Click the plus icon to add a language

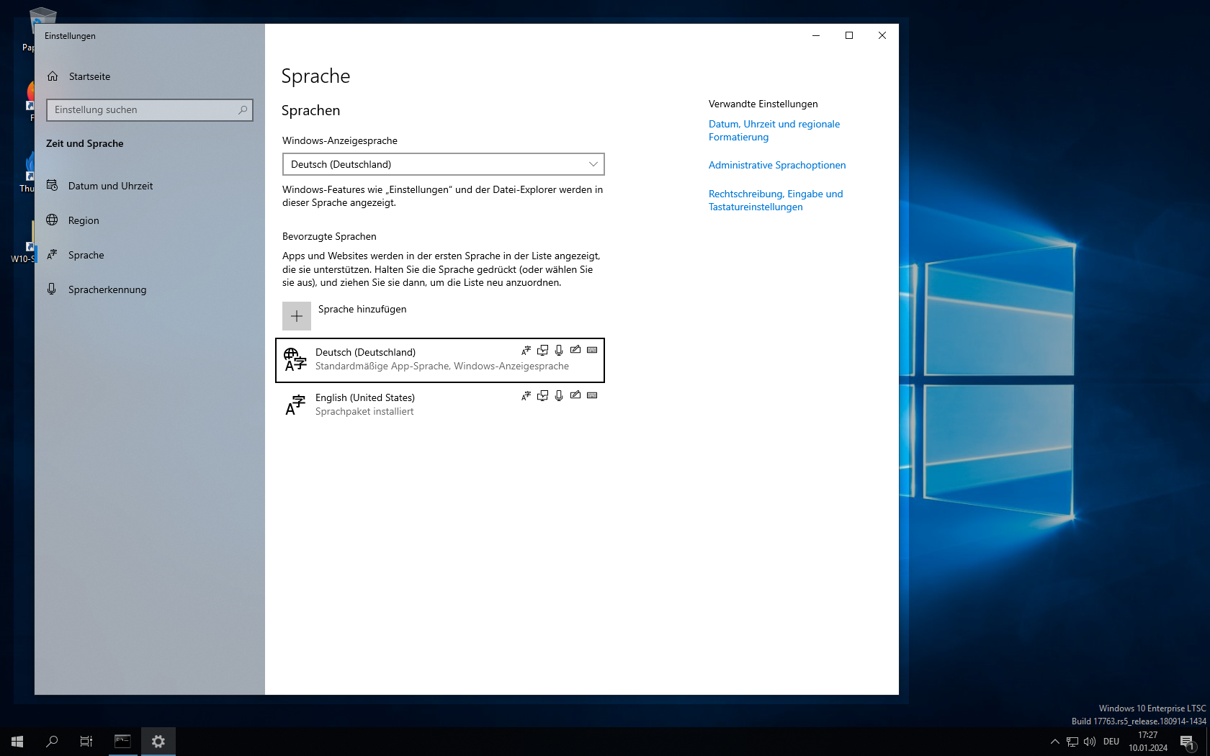pos(296,316)
